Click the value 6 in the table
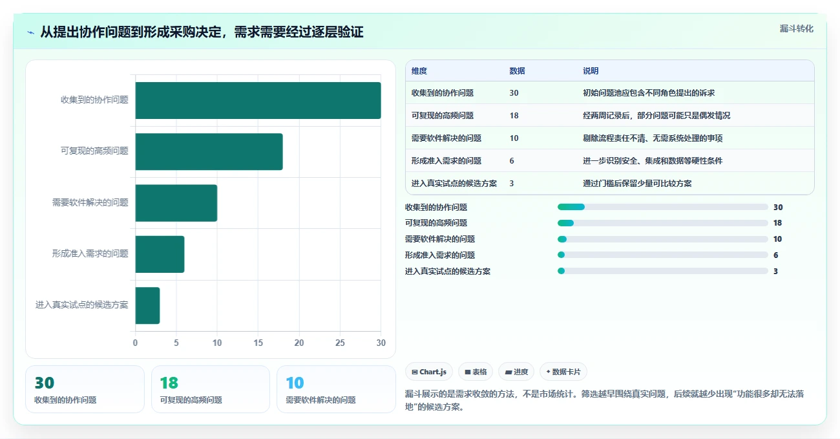Screen dimensions: 840x439 512,161
